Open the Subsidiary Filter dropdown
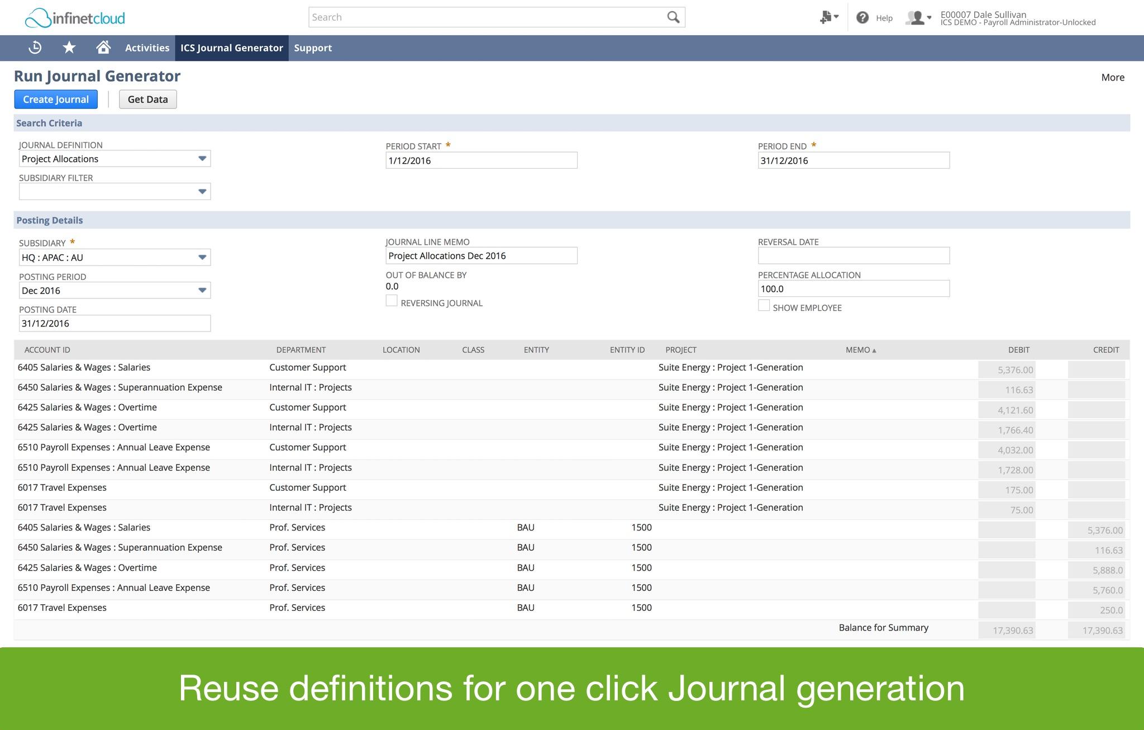Image resolution: width=1144 pixels, height=730 pixels. (202, 192)
